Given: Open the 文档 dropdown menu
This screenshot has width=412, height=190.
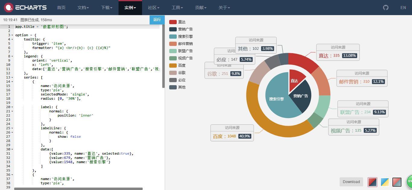Looking at the screenshot, I should pyautogui.click(x=83, y=8).
